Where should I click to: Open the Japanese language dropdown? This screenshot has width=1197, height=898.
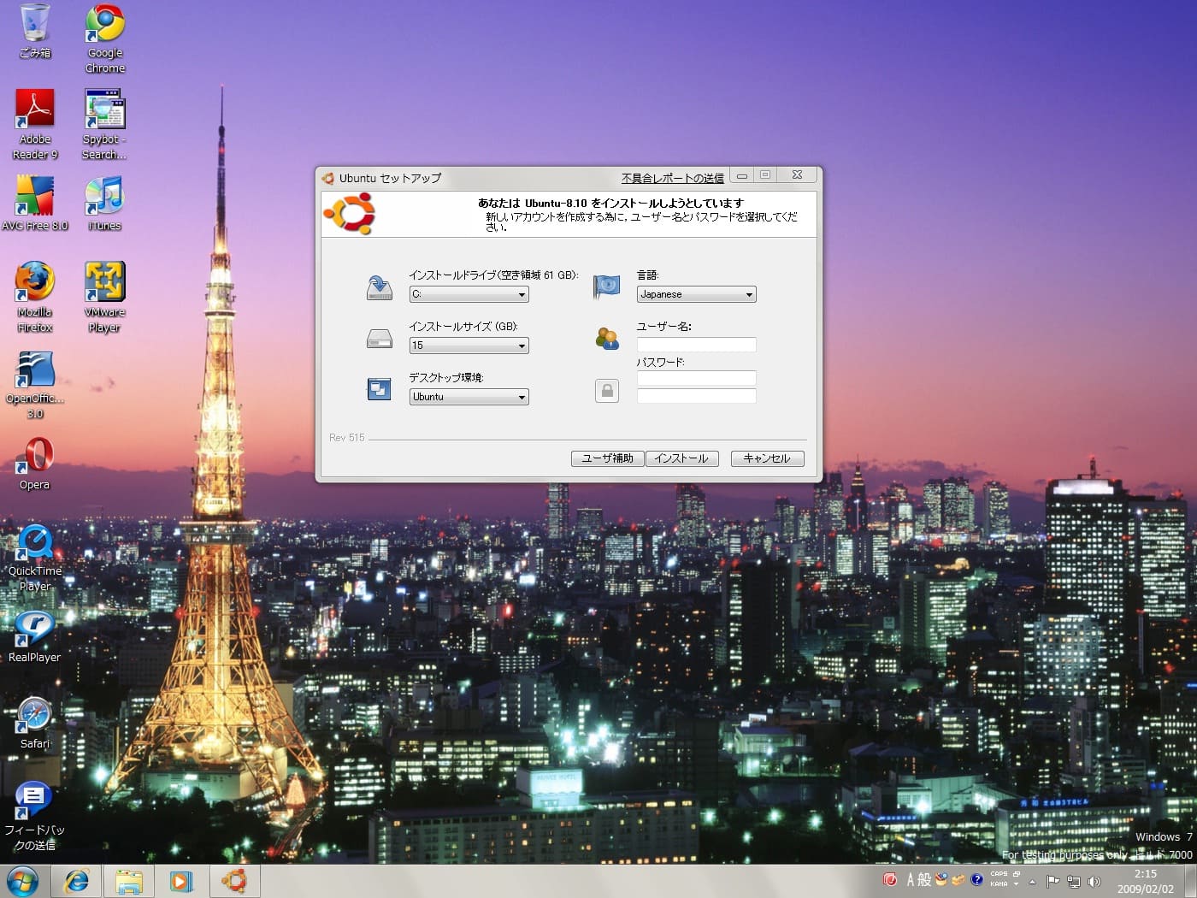click(696, 294)
